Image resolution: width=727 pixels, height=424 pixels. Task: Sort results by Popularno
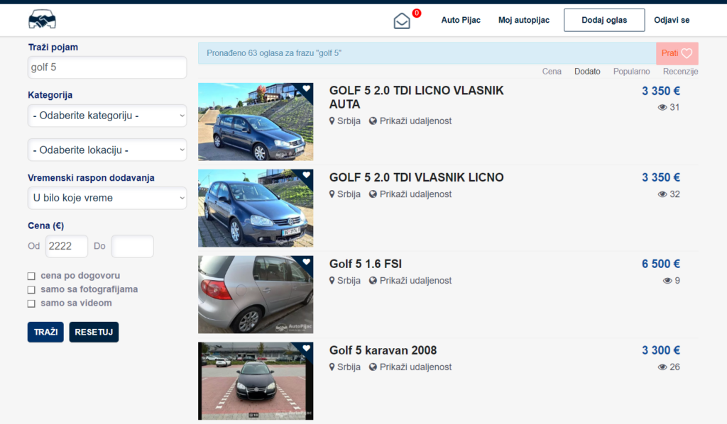pyautogui.click(x=631, y=72)
